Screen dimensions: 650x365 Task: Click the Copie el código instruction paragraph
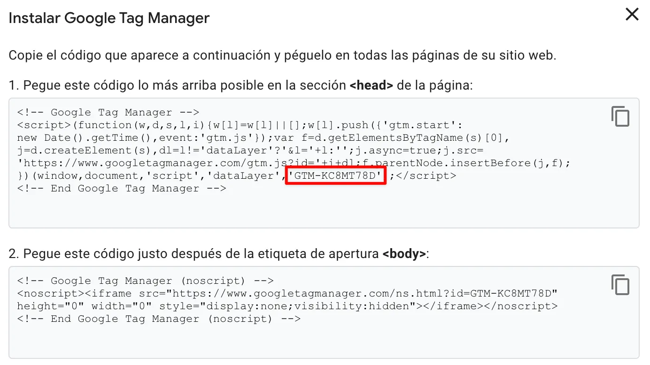[282, 55]
